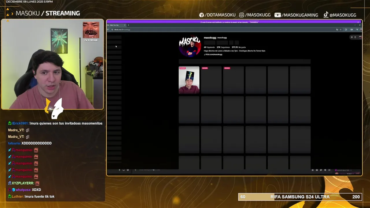Click the Deshabilitar button in the purple banner
This screenshot has width=370, height=208.
click(254, 22)
